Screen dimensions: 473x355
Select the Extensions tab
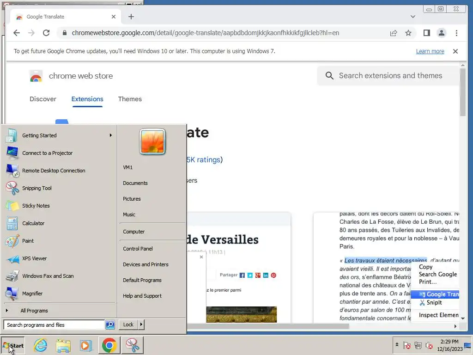pyautogui.click(x=87, y=99)
